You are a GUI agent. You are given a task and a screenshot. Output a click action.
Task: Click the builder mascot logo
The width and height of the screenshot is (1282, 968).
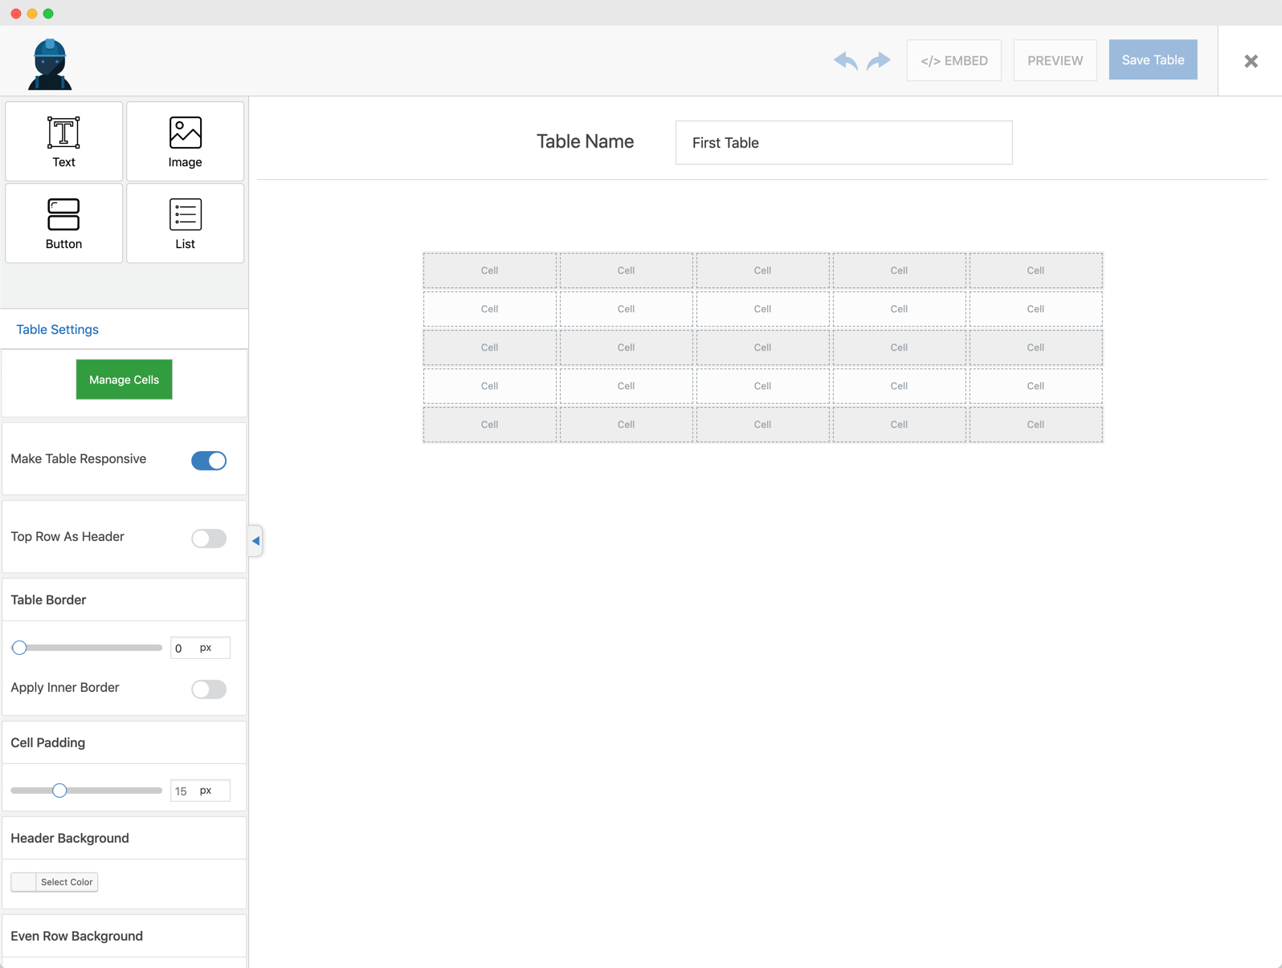pos(50,64)
